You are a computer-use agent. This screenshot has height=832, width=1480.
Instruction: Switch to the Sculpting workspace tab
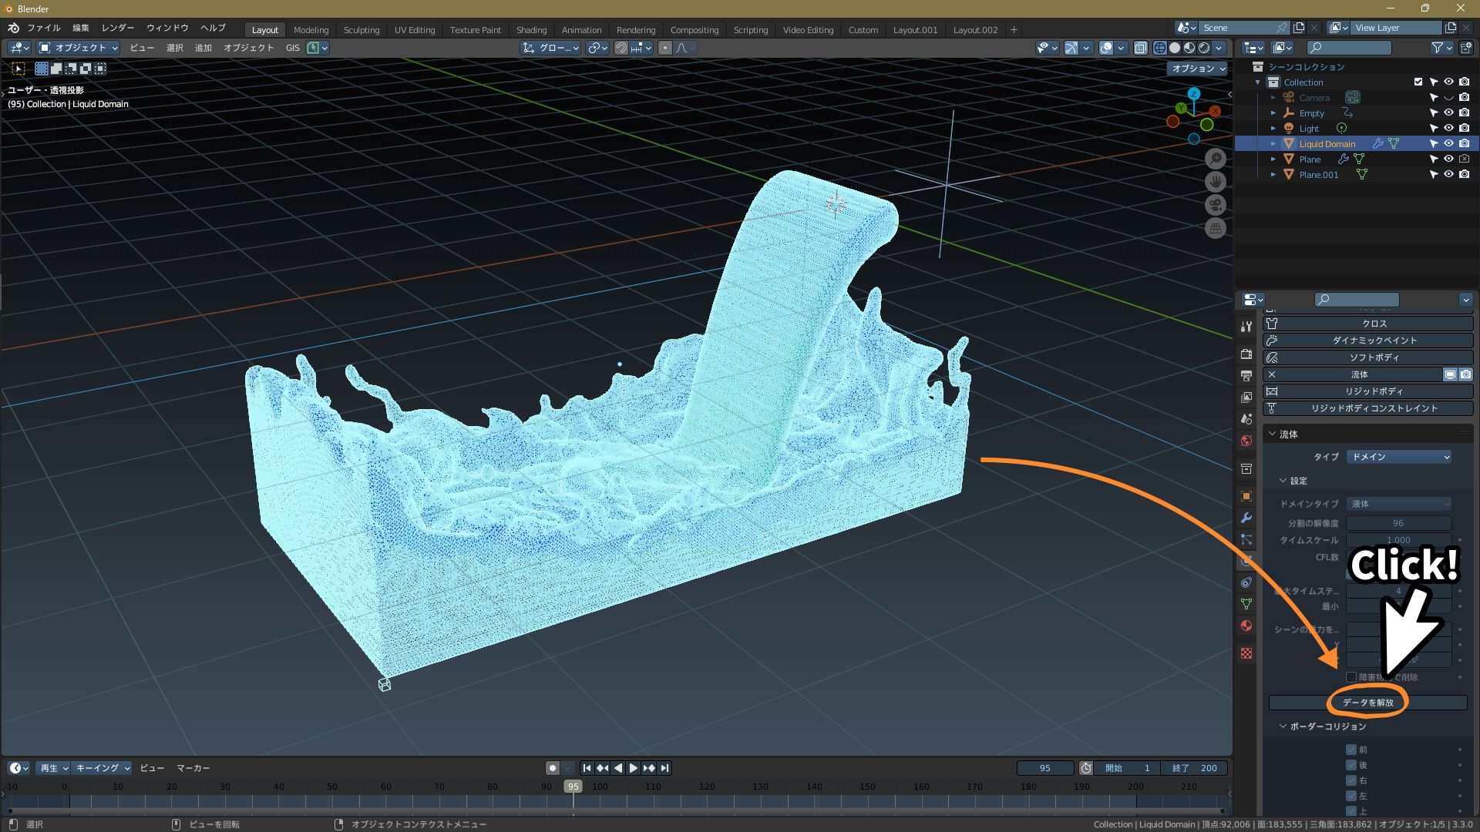361,30
